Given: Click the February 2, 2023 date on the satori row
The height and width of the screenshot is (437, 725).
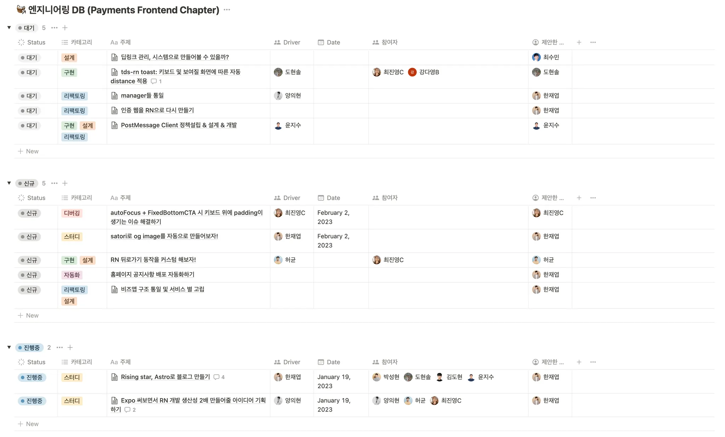Looking at the screenshot, I should 333,240.
